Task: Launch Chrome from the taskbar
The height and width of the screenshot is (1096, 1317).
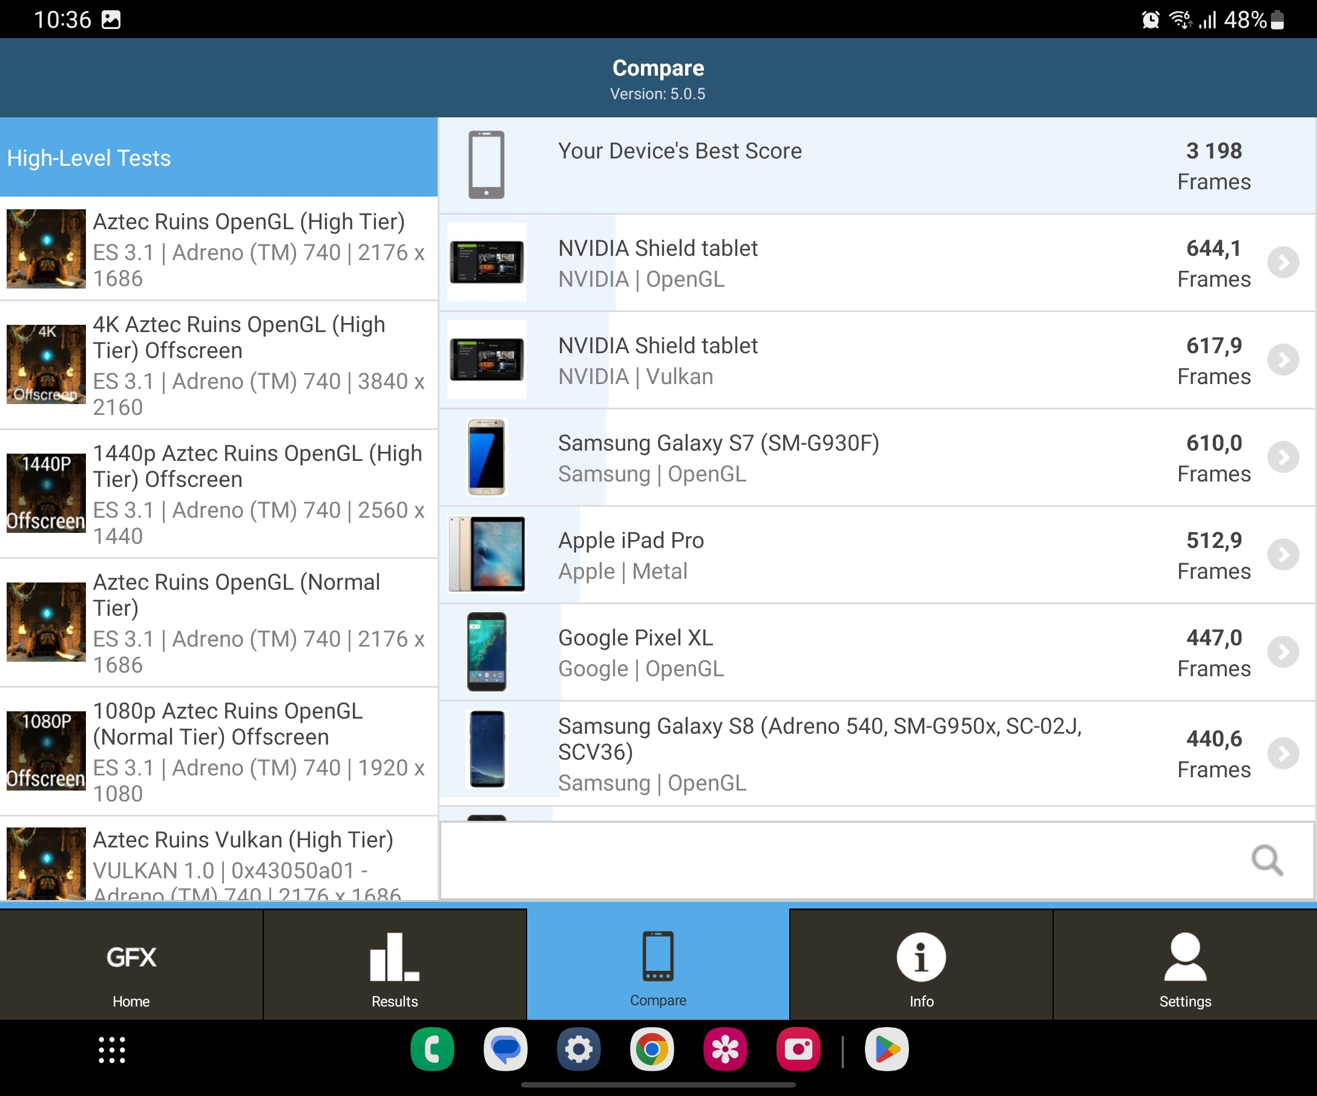Action: (652, 1049)
